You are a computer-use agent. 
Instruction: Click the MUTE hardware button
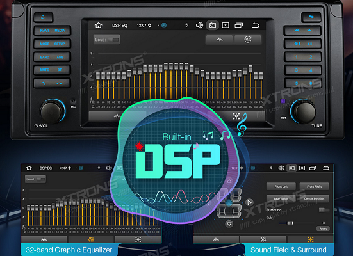click(x=44, y=70)
